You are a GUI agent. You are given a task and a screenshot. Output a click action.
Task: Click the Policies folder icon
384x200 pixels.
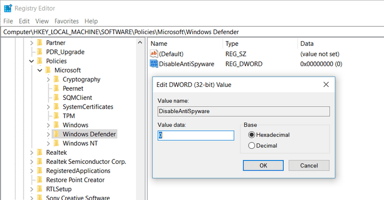[x=39, y=61]
